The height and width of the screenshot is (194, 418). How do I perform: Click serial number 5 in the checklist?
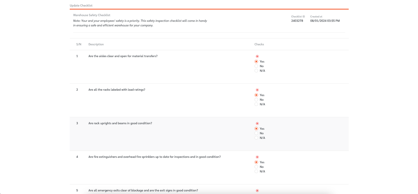point(77,190)
